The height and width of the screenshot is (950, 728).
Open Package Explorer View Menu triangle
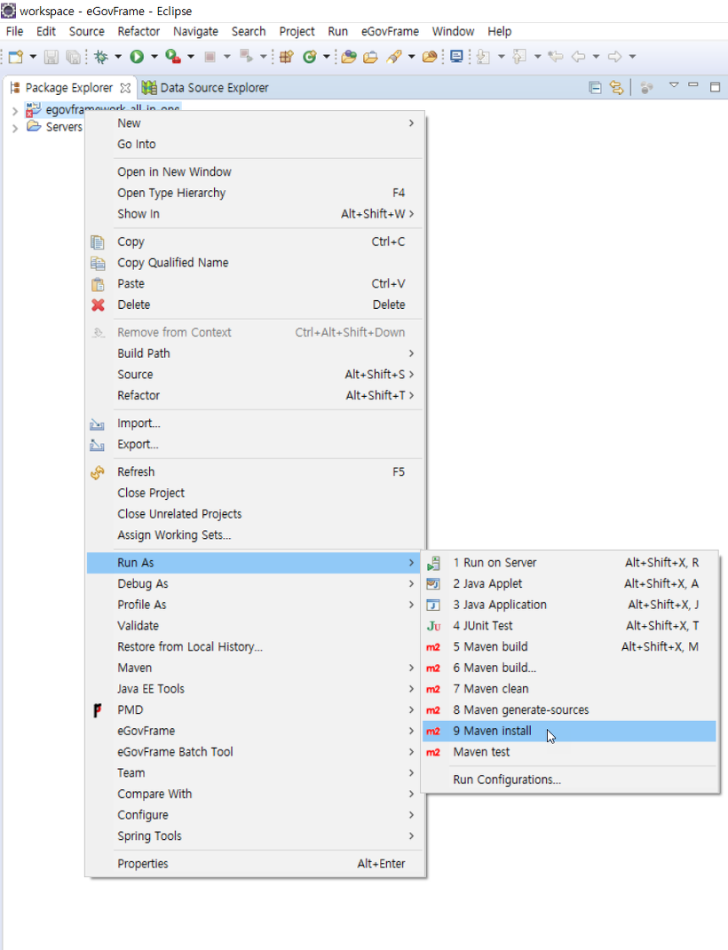pos(674,85)
